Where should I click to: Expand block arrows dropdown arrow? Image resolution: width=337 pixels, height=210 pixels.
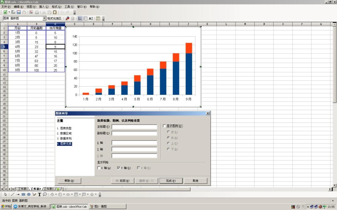(72, 194)
